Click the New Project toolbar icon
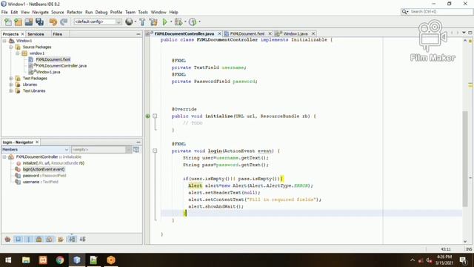 (x=18, y=22)
